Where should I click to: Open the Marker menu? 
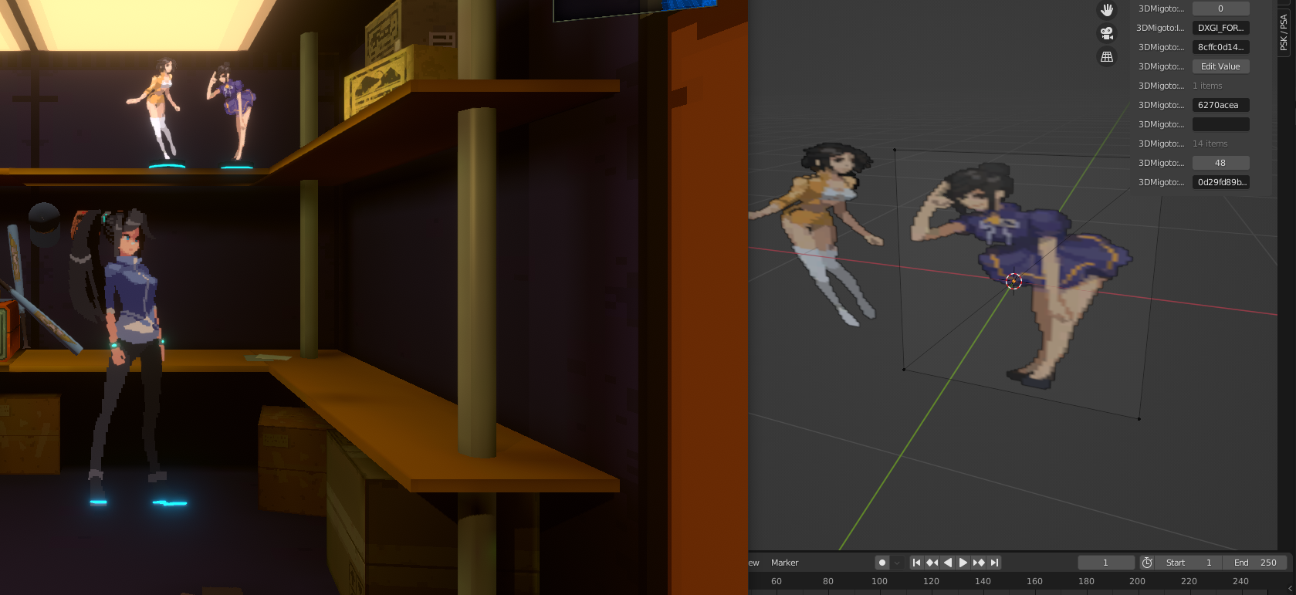point(784,563)
